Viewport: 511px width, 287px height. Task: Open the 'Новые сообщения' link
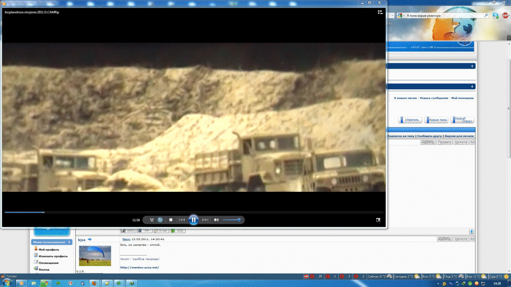click(x=434, y=98)
